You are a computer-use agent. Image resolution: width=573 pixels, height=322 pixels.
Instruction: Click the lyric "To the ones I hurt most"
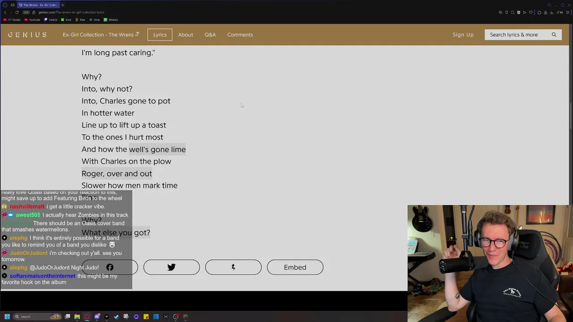(x=122, y=137)
